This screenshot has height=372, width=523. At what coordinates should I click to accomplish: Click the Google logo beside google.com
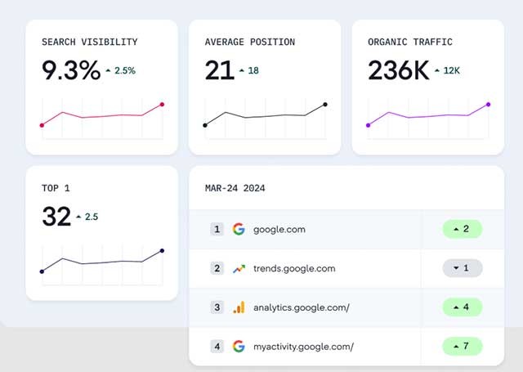coord(239,229)
